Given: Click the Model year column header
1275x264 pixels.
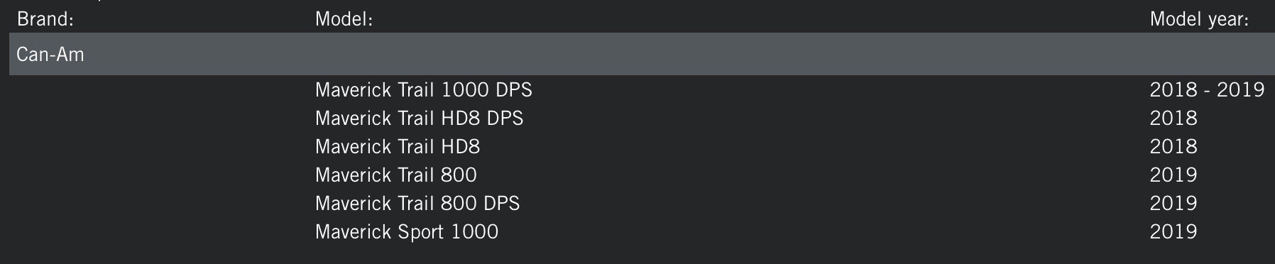Looking at the screenshot, I should (1199, 19).
